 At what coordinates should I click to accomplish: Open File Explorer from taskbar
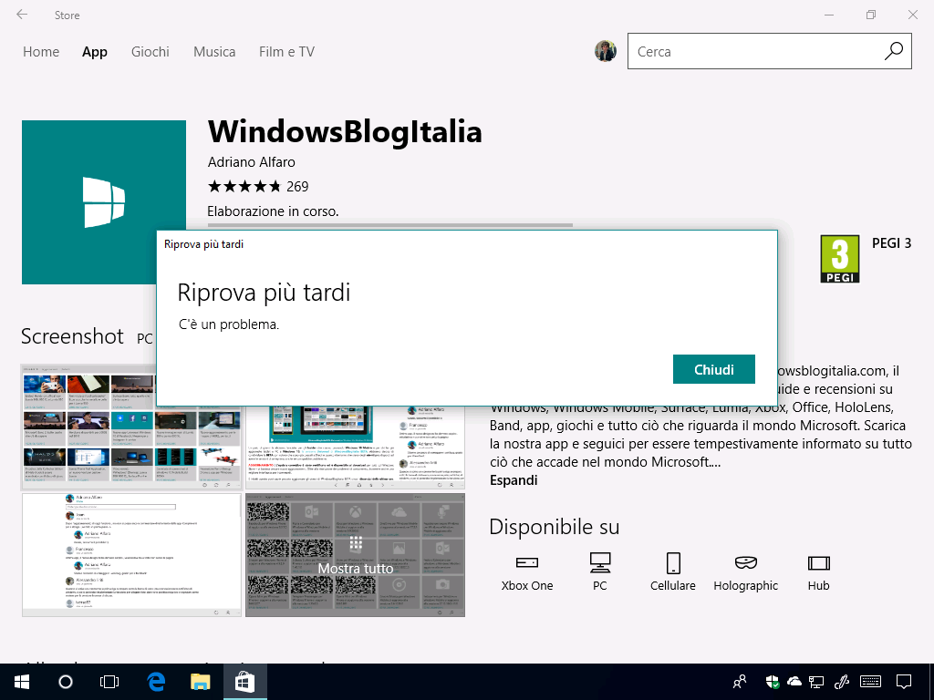200,682
